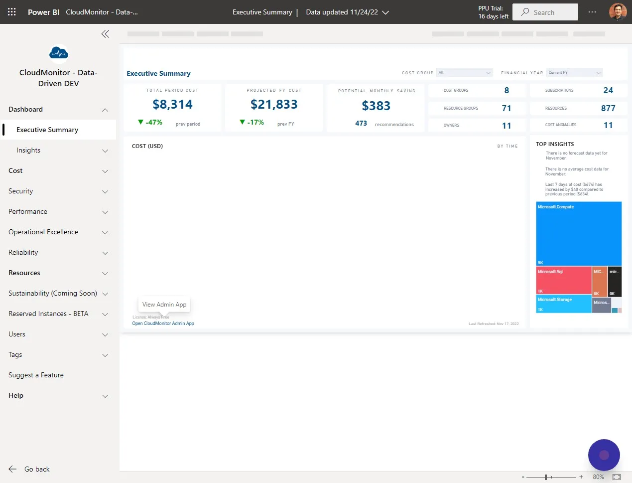Expand the Performance section chevron
This screenshot has height=483, width=632.
point(105,212)
